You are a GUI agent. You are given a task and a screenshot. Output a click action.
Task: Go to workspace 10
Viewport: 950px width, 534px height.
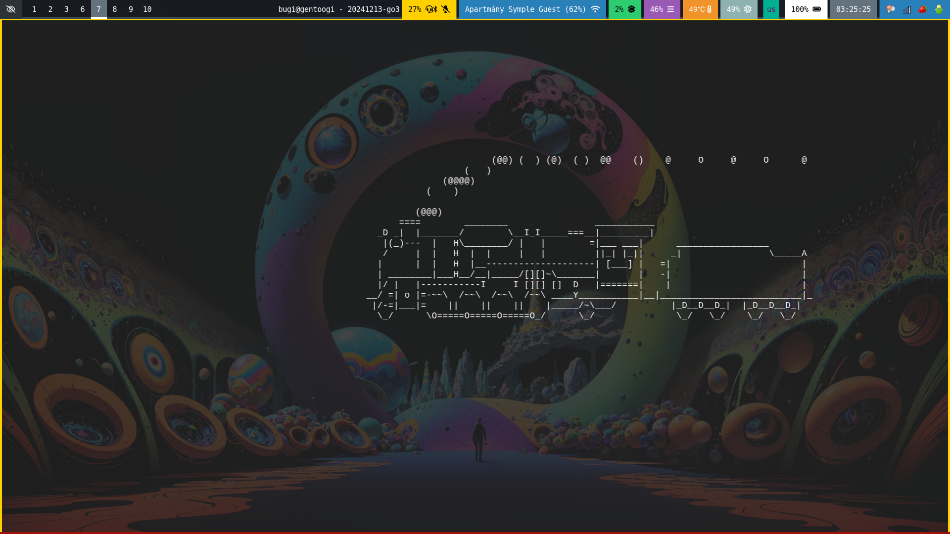(147, 9)
